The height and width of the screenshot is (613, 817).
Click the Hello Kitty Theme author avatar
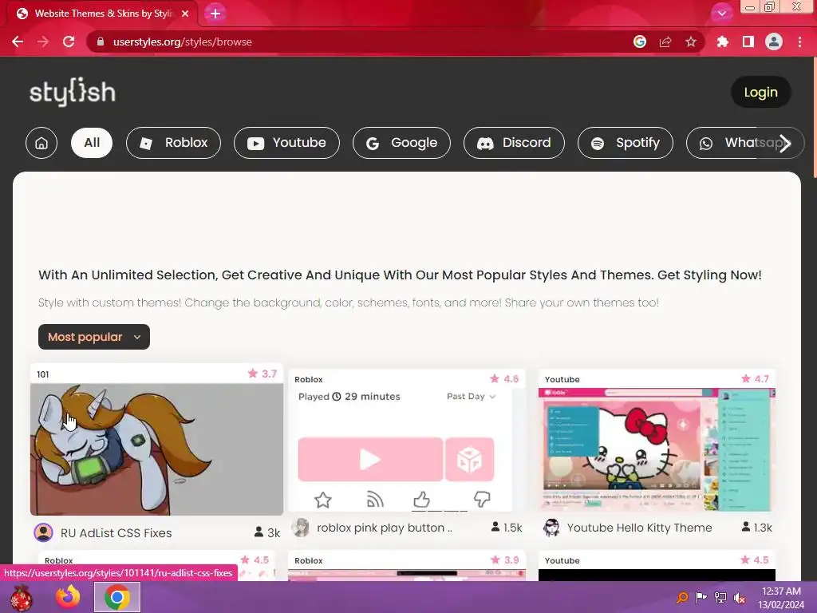click(x=552, y=528)
